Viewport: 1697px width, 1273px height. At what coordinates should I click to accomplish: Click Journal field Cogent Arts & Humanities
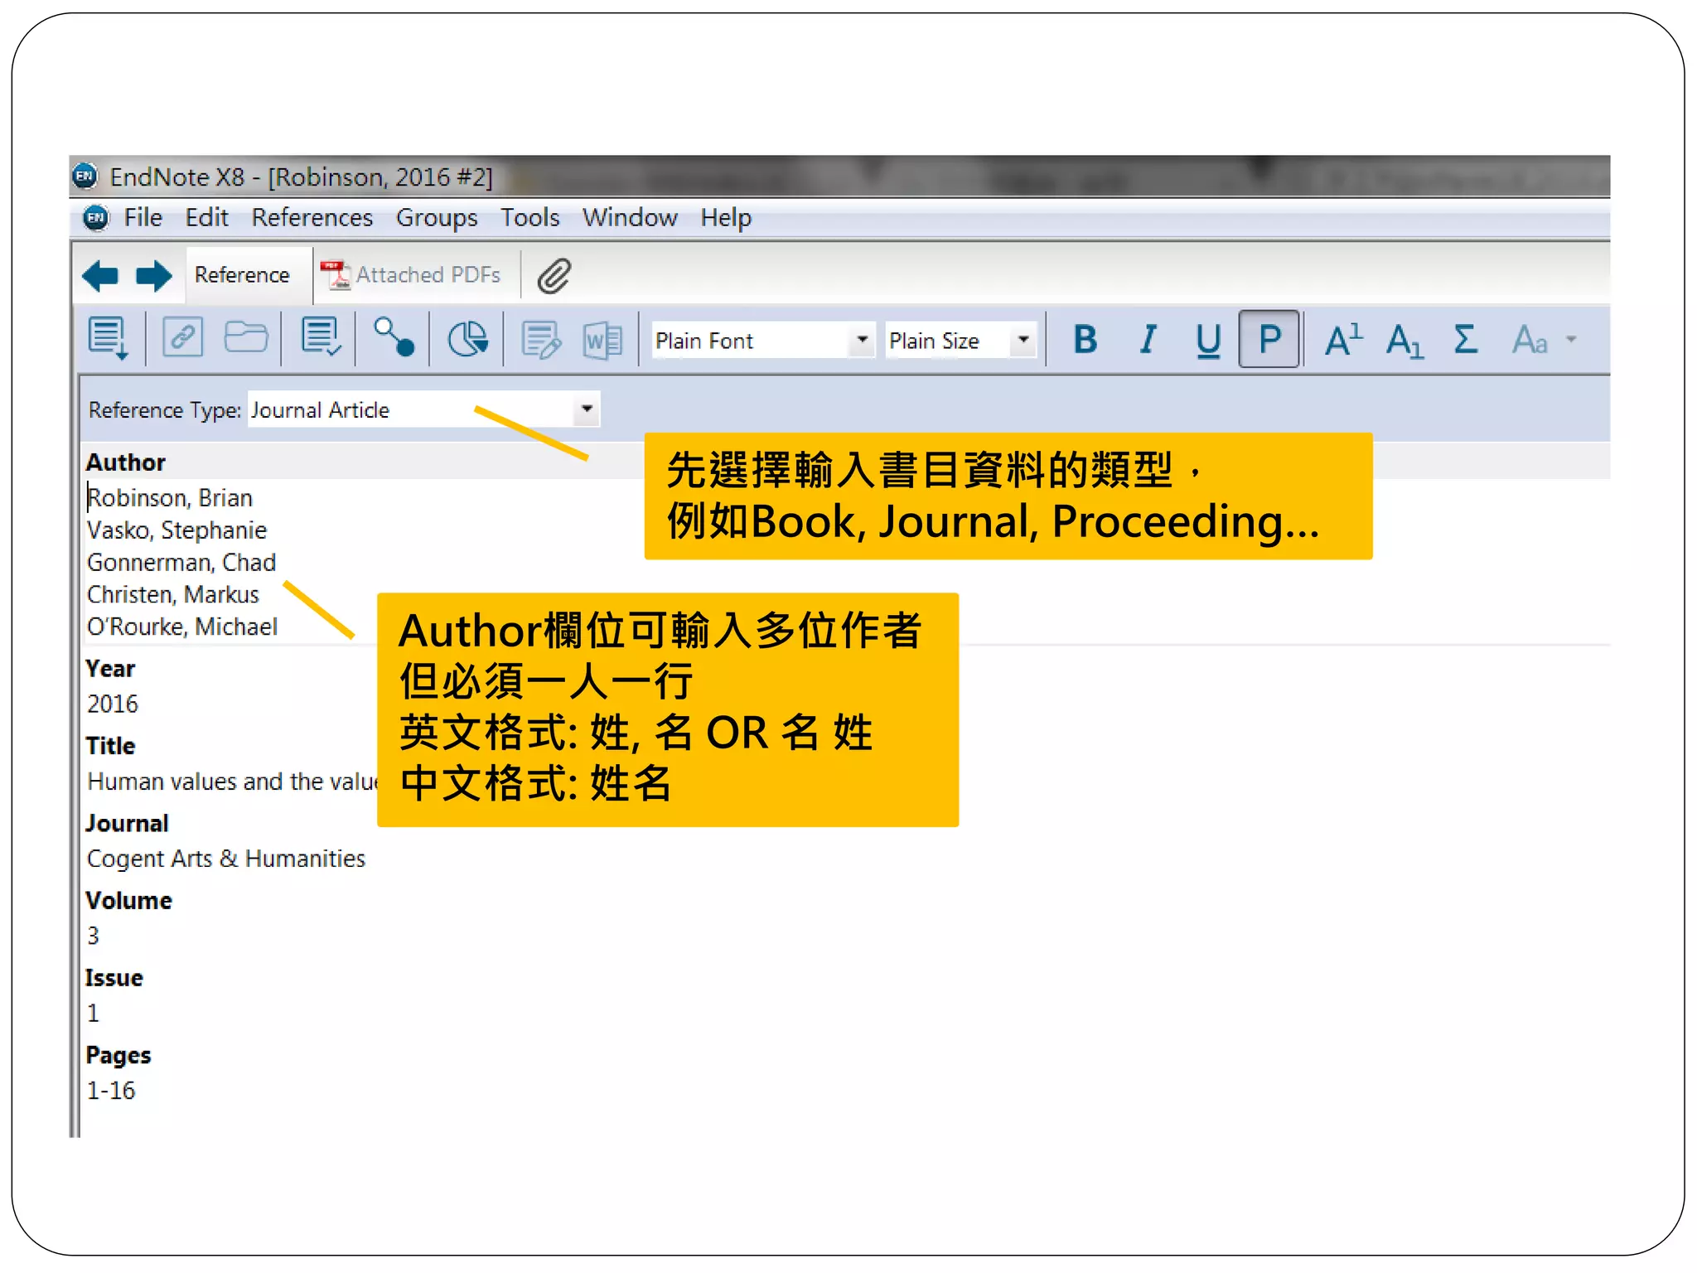[x=226, y=859]
